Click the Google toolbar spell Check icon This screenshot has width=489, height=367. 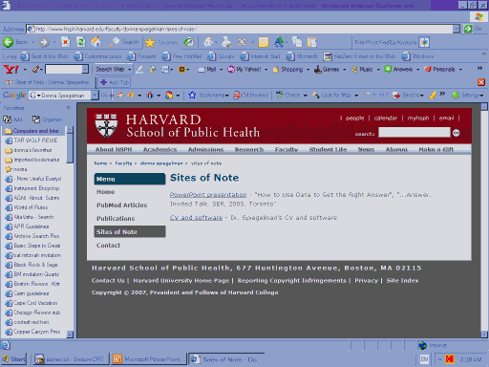point(280,95)
